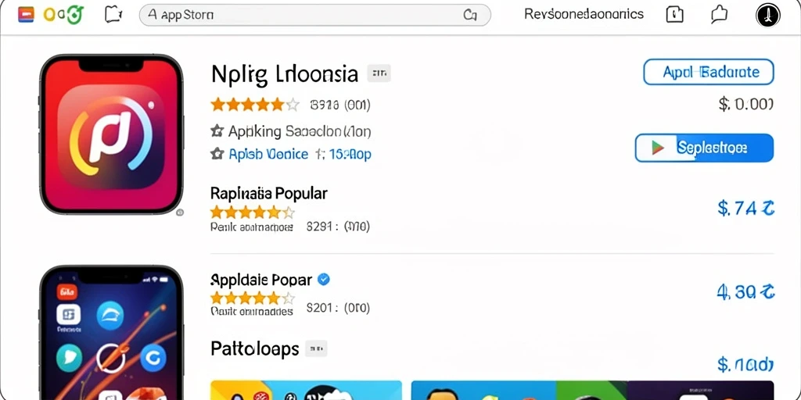Click the 'Revsoonedaonarics' text in the top bar
Screen dimensions: 801x400
[x=584, y=14]
